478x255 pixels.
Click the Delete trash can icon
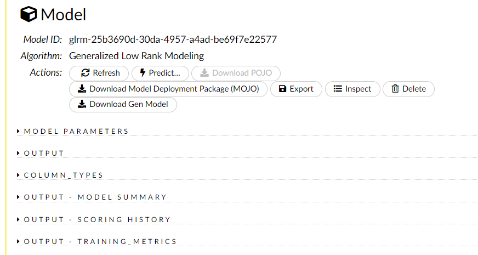(395, 89)
